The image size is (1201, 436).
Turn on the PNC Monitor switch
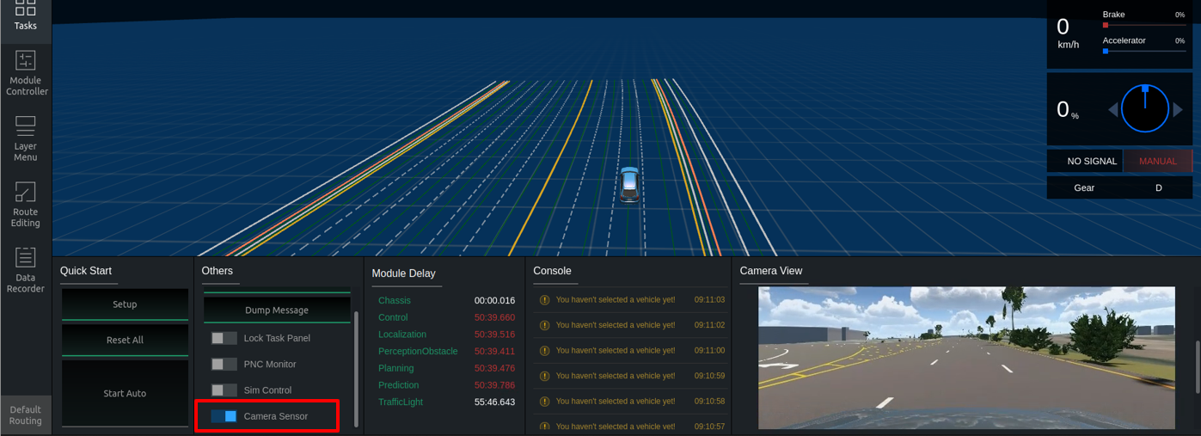point(224,365)
